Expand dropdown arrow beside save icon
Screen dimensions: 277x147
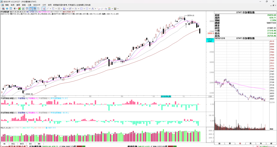[x=118, y=9]
